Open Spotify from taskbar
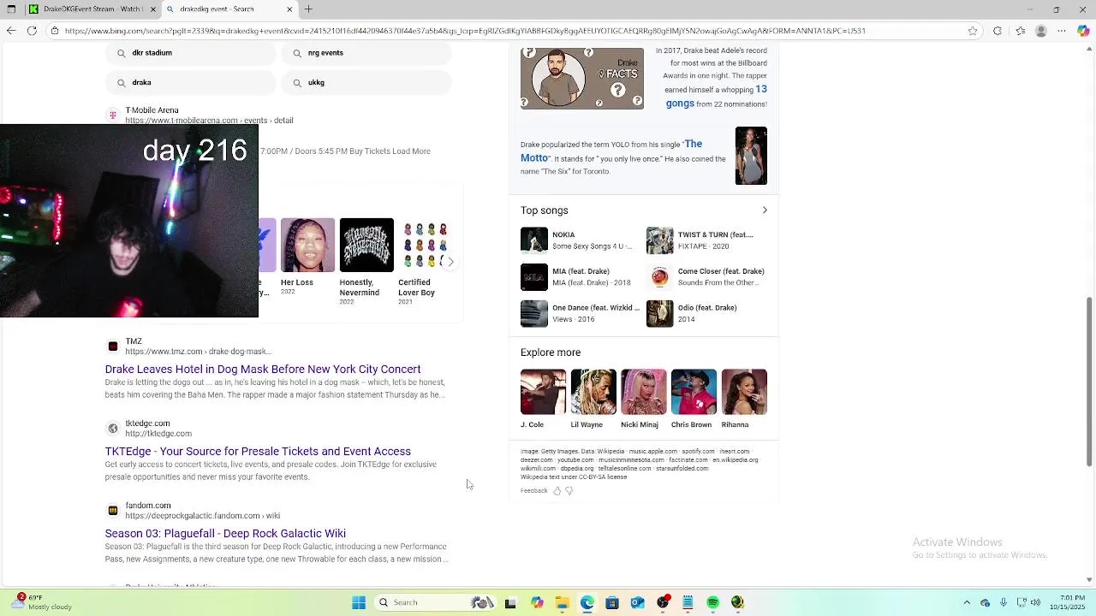The width and height of the screenshot is (1096, 616). point(712,603)
